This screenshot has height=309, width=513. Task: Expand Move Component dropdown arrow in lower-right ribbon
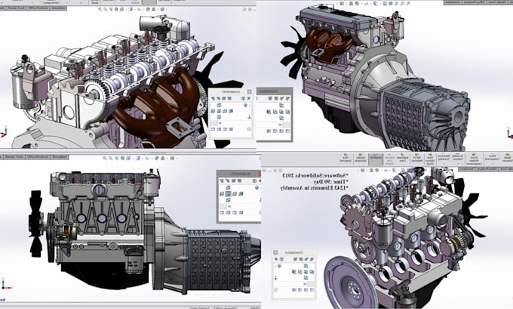click(493, 163)
